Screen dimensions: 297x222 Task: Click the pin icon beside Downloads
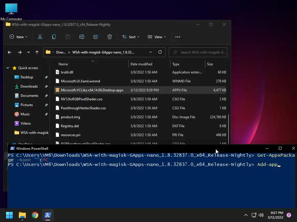pos(46,86)
